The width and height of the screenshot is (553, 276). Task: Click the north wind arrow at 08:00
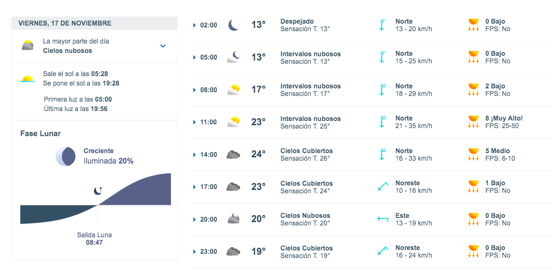click(383, 90)
